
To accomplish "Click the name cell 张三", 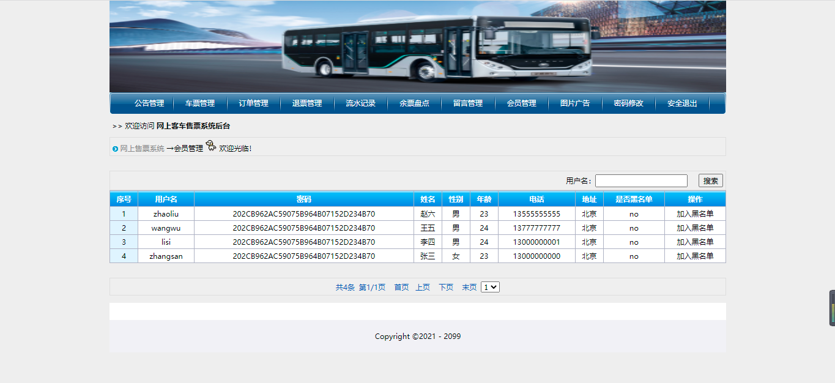I will coord(428,256).
